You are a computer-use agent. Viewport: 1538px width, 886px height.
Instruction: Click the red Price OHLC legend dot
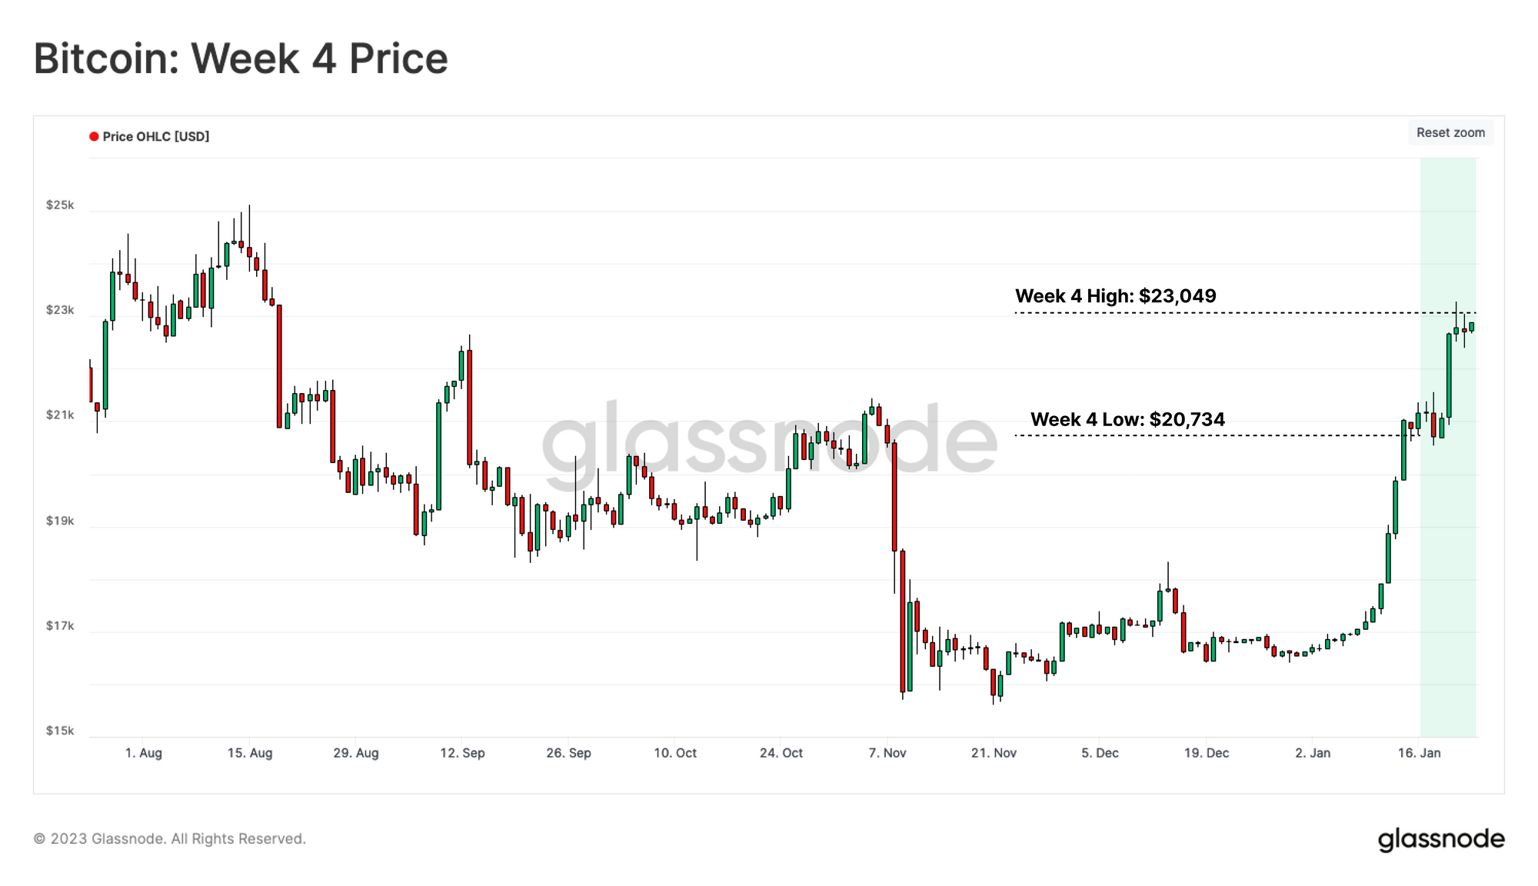point(94,136)
